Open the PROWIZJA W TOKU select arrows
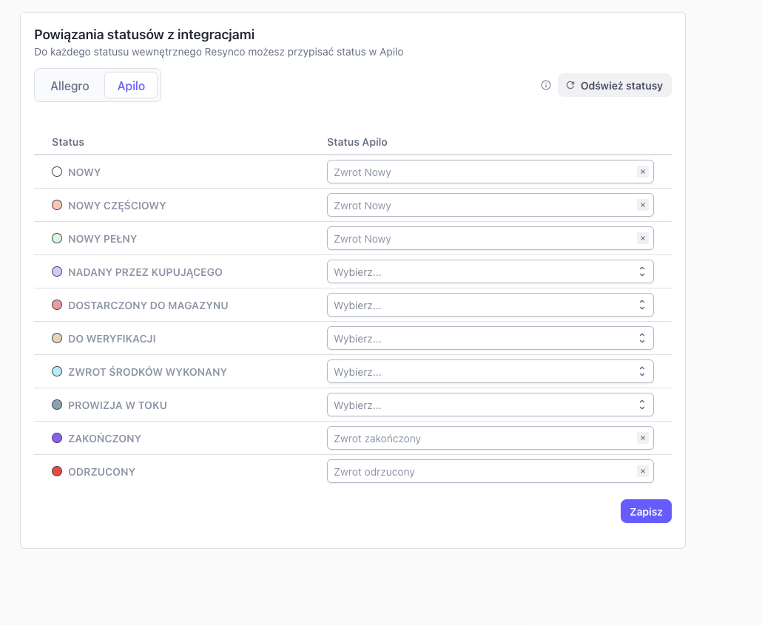The width and height of the screenshot is (762, 625). [642, 405]
